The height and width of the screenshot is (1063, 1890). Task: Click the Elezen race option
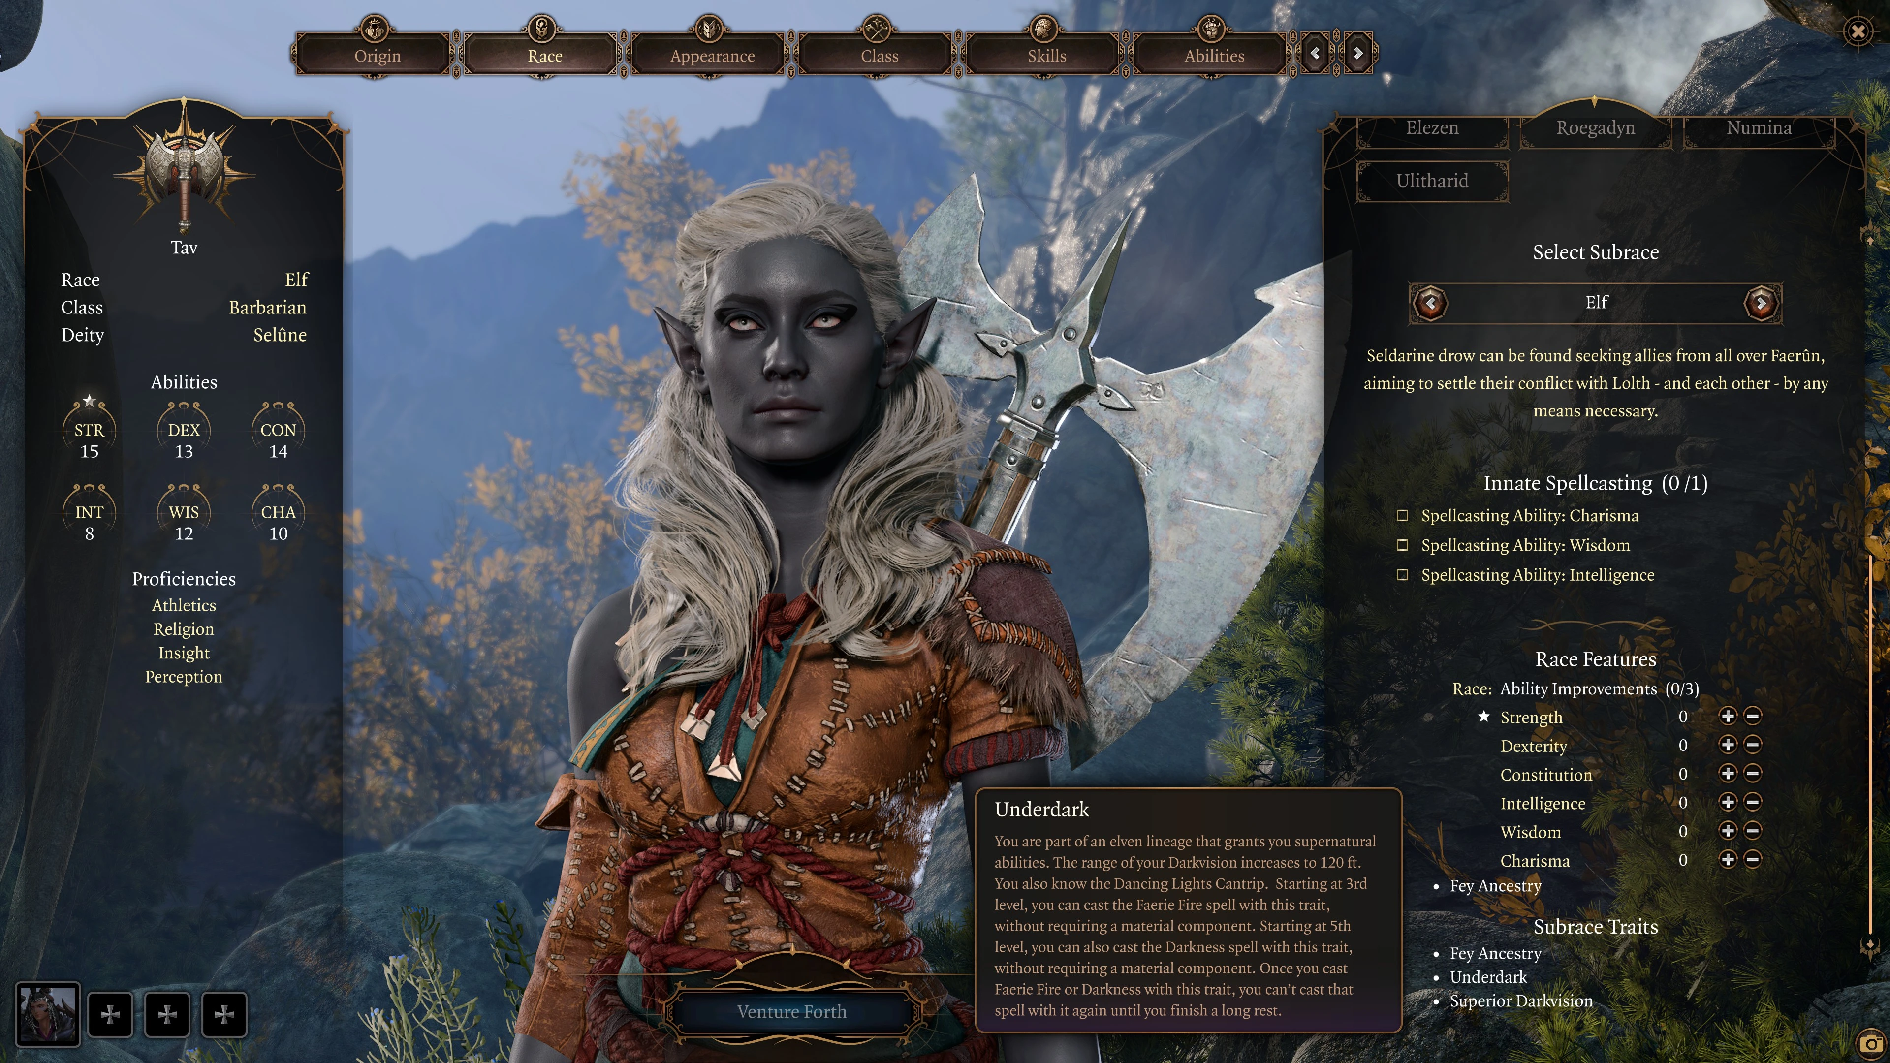1430,126
